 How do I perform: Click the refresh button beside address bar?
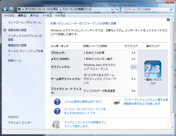tap(117, 10)
